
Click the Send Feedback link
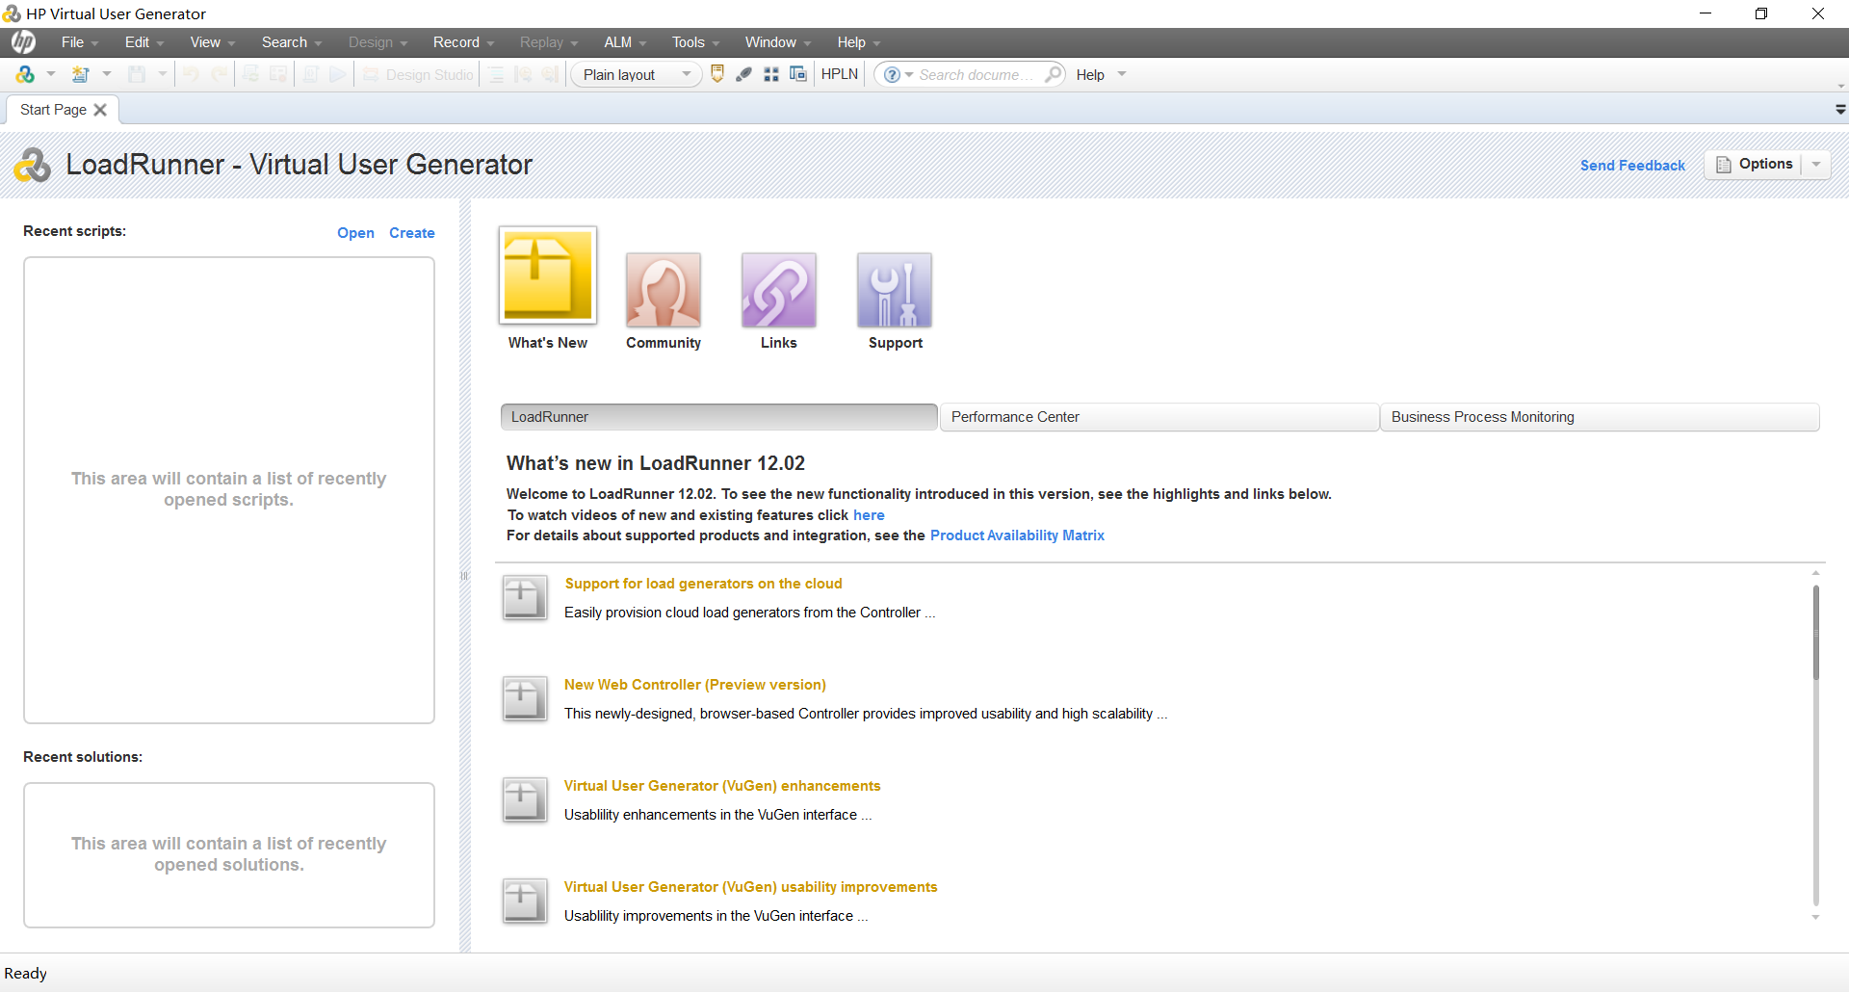1632,166
